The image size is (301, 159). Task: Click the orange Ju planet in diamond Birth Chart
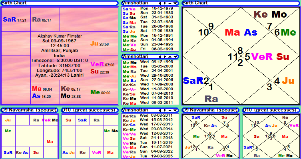point(288,81)
